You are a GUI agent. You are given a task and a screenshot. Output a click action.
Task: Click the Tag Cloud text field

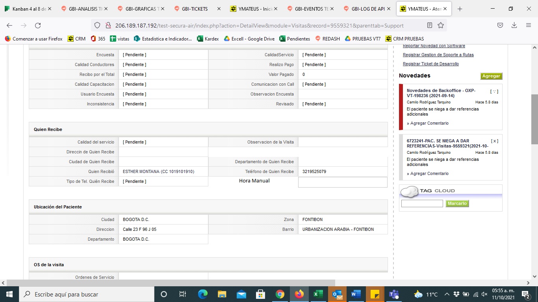pyautogui.click(x=422, y=203)
